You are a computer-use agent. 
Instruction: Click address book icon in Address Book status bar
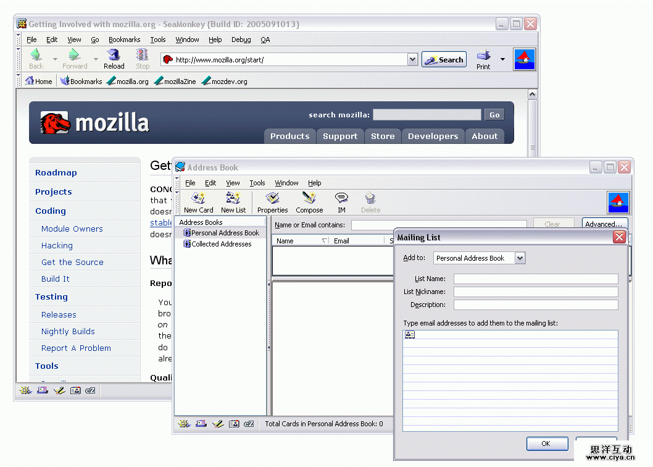point(234,424)
